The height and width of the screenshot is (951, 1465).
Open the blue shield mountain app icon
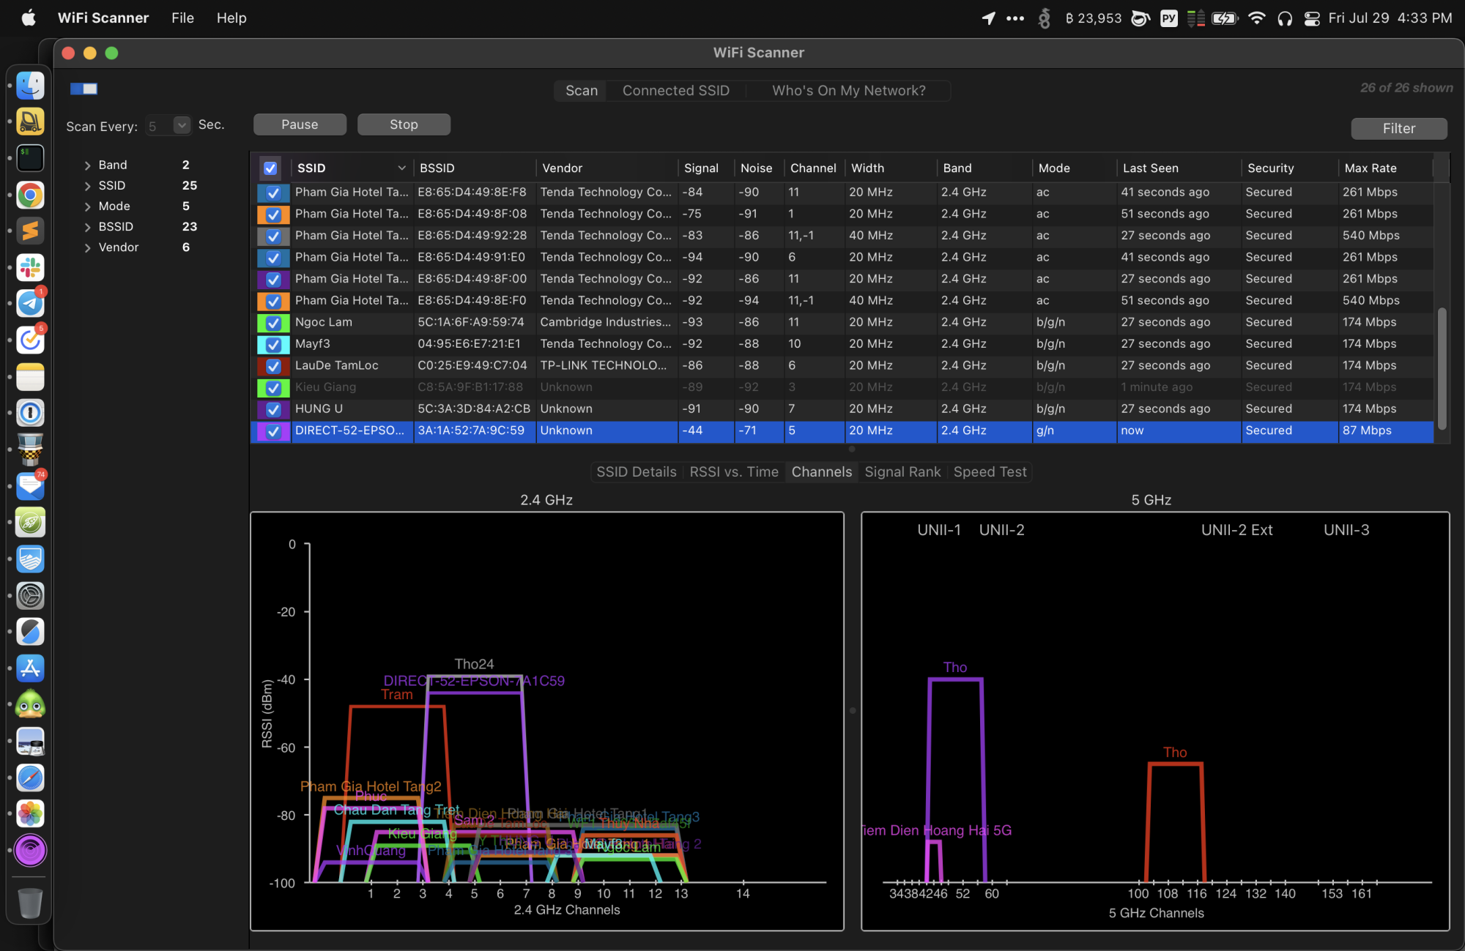coord(30,559)
